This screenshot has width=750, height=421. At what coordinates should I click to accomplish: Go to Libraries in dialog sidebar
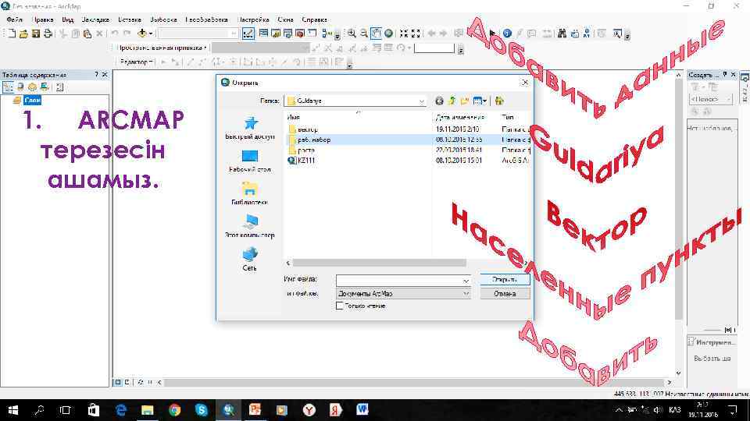click(250, 194)
